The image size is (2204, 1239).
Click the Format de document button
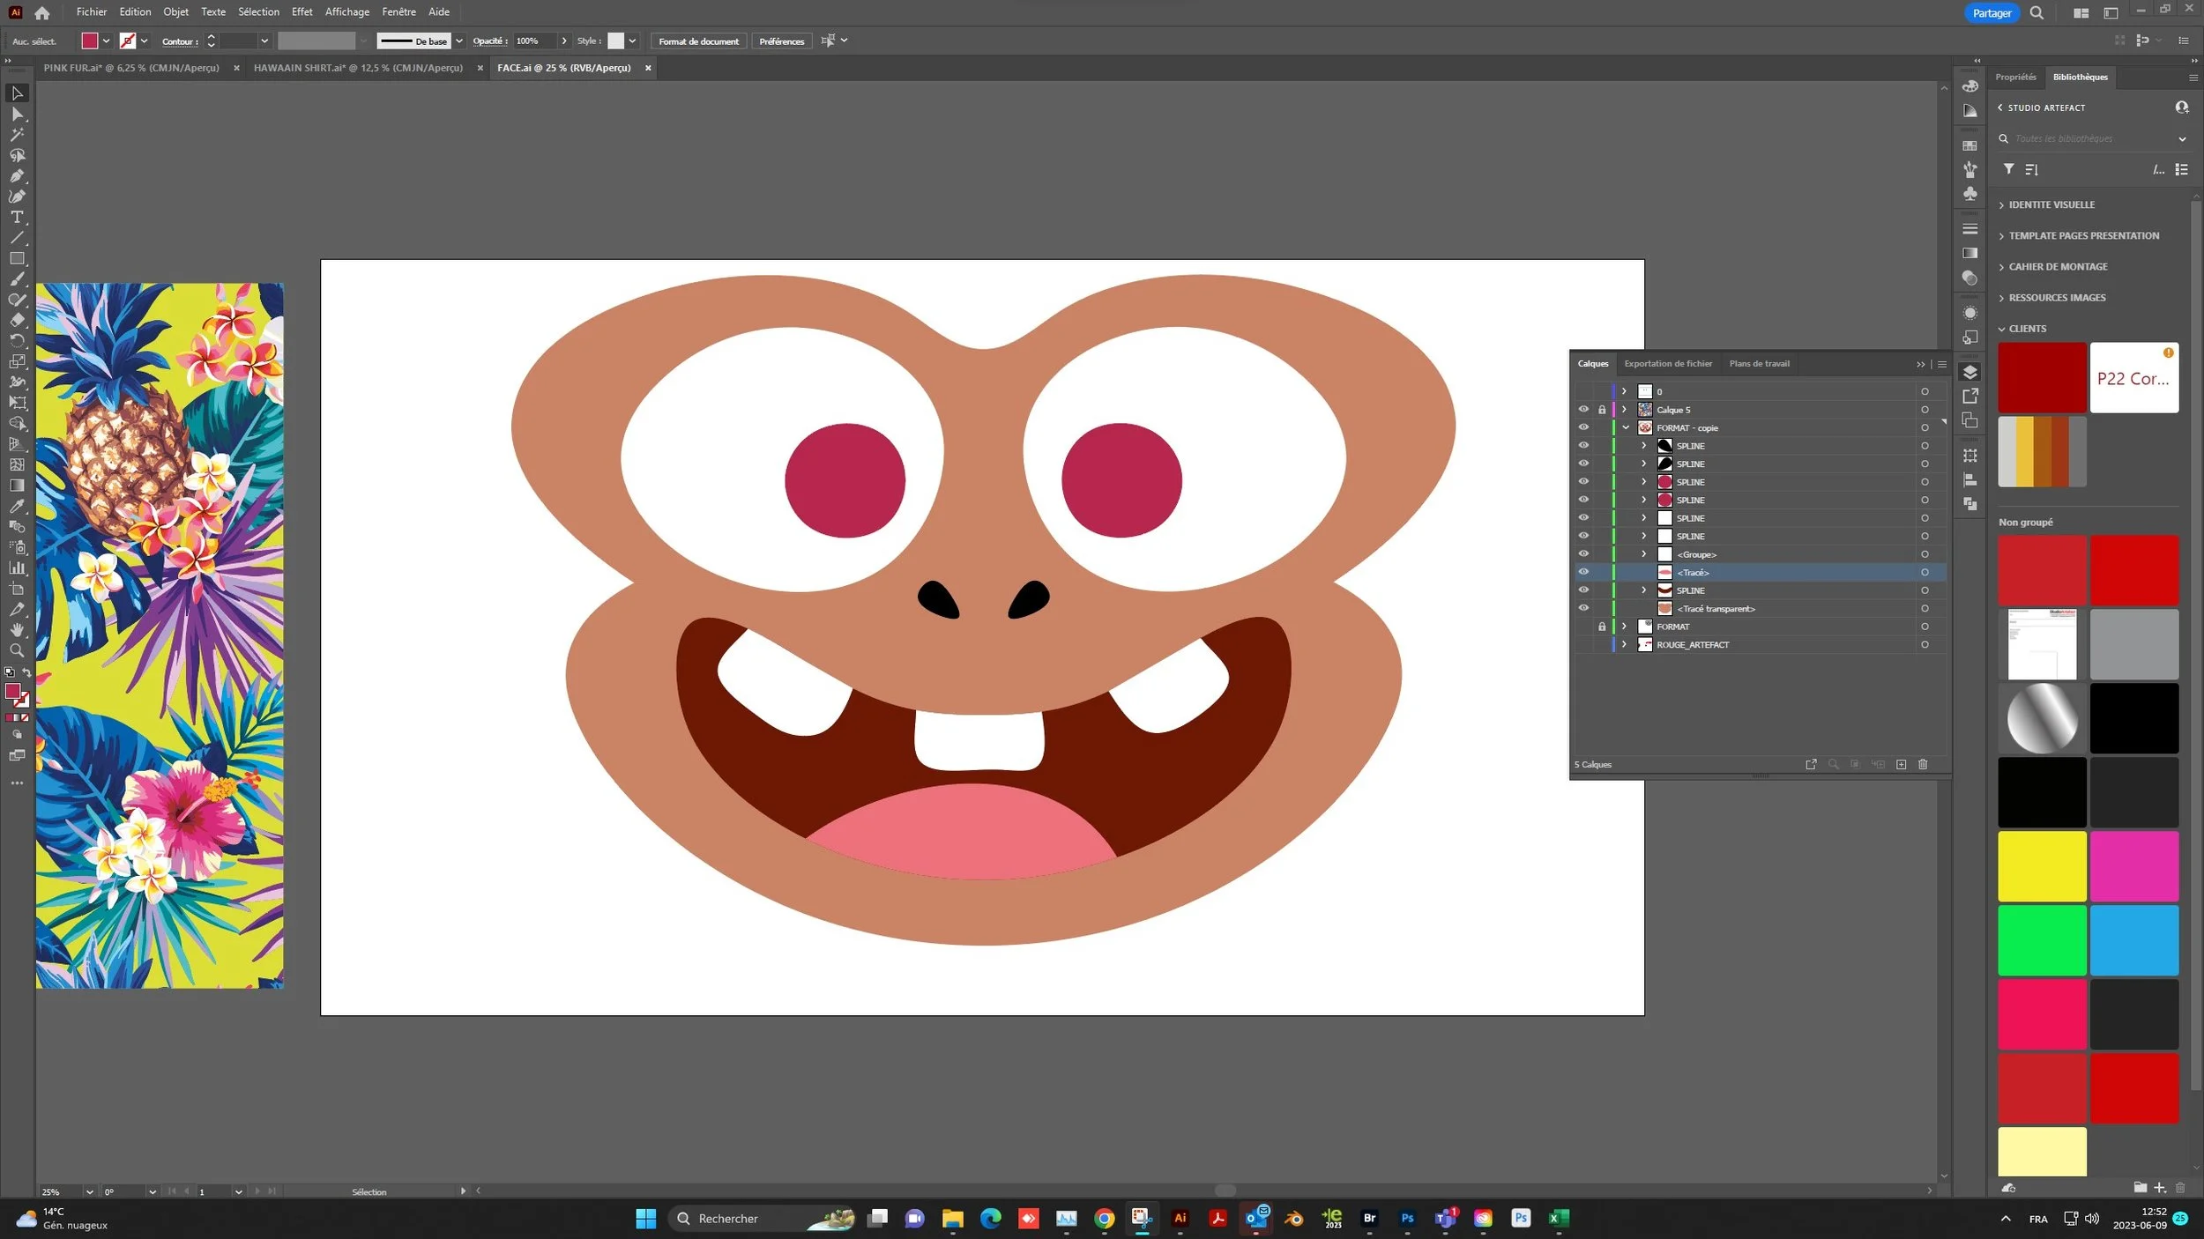698,41
